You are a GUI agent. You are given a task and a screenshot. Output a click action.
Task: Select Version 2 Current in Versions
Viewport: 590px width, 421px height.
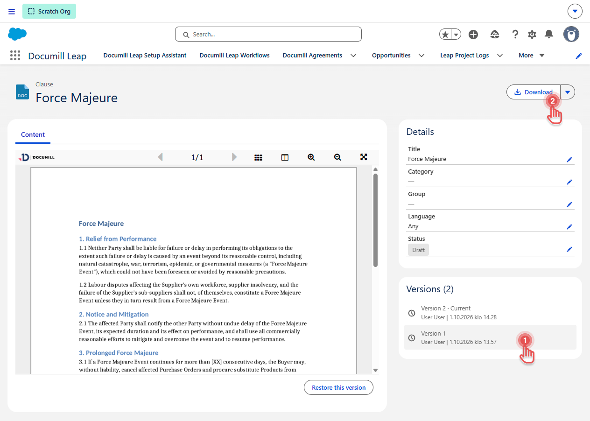[x=490, y=313]
